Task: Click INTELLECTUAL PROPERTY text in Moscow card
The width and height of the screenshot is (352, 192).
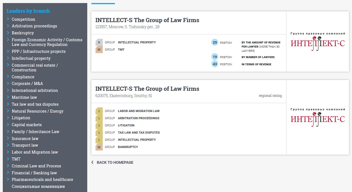Action: [x=137, y=43]
